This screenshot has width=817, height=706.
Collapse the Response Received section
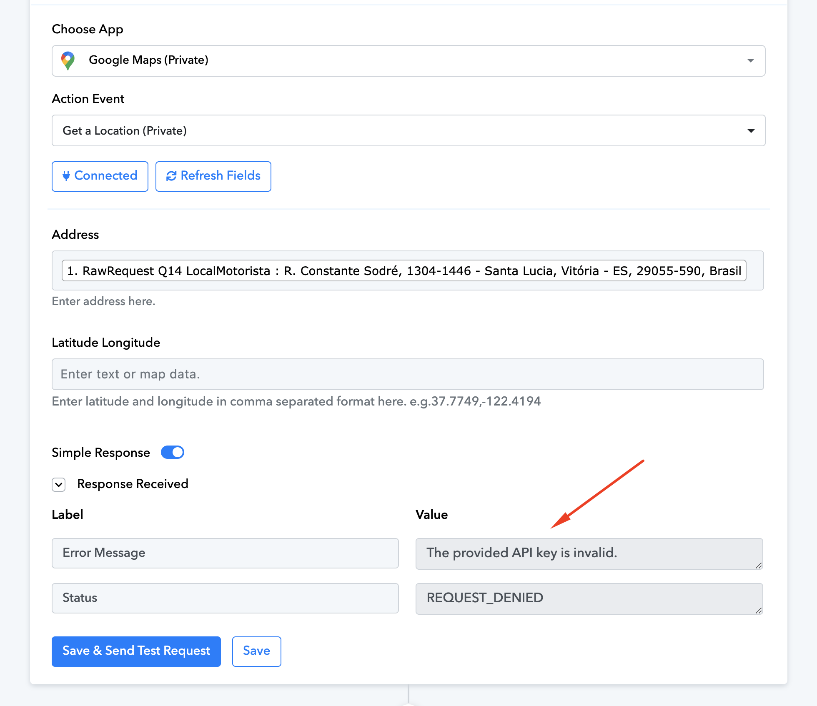tap(59, 484)
